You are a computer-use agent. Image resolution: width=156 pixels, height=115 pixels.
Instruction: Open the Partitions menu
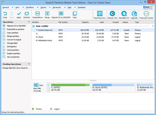tap(30, 7)
